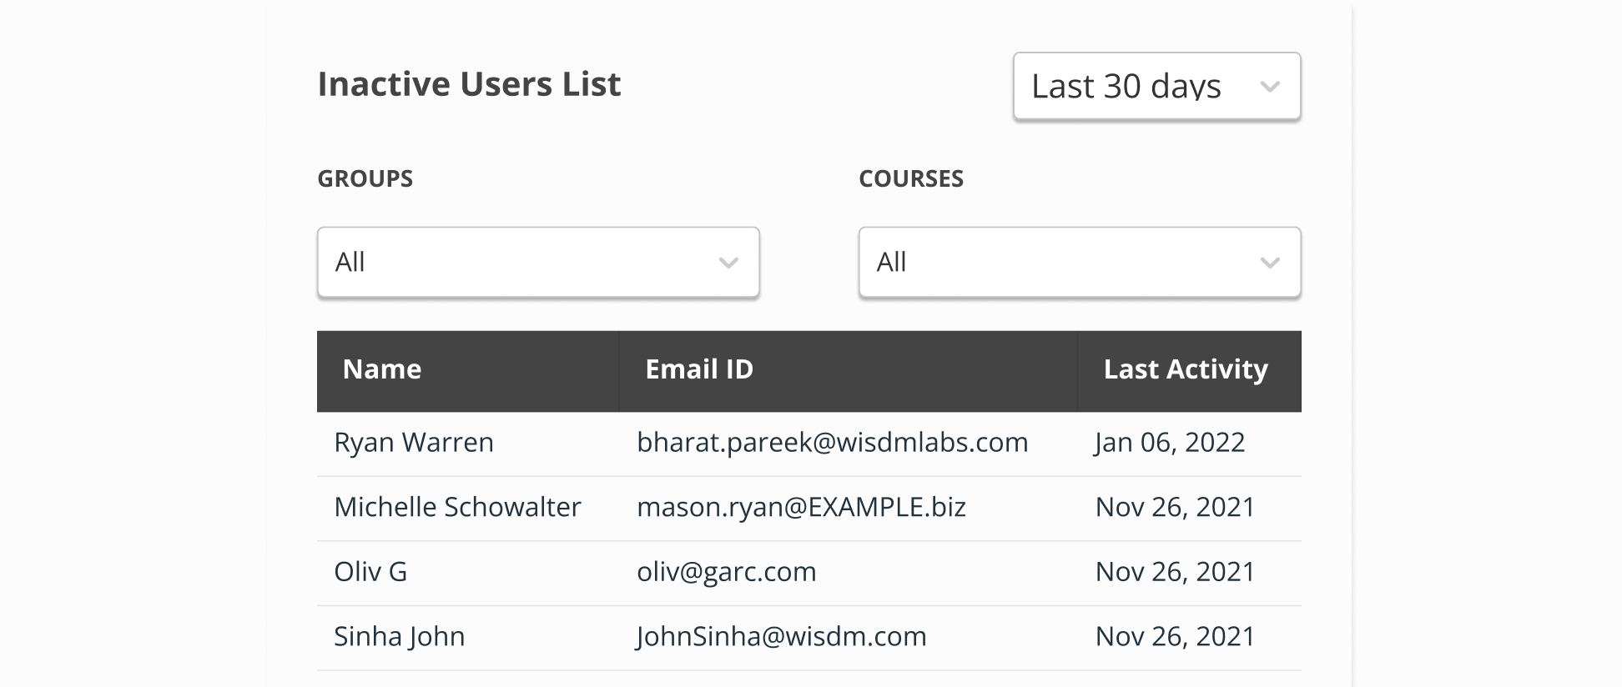This screenshot has height=687, width=1622.
Task: Click the Name column header
Action: (382, 369)
